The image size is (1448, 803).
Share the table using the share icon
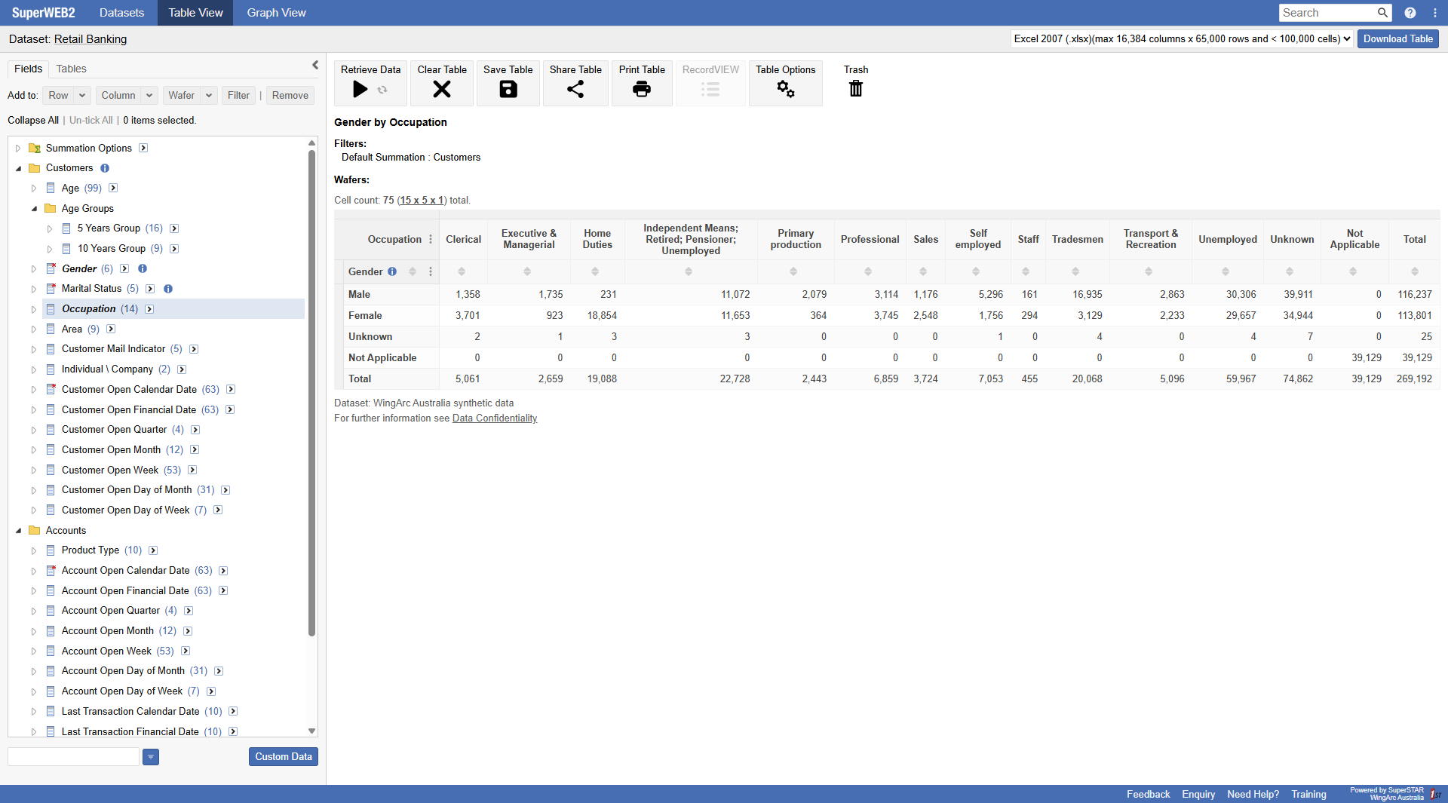coord(575,89)
